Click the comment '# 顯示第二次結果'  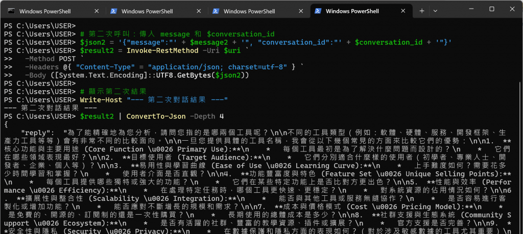pyautogui.click(x=113, y=92)
